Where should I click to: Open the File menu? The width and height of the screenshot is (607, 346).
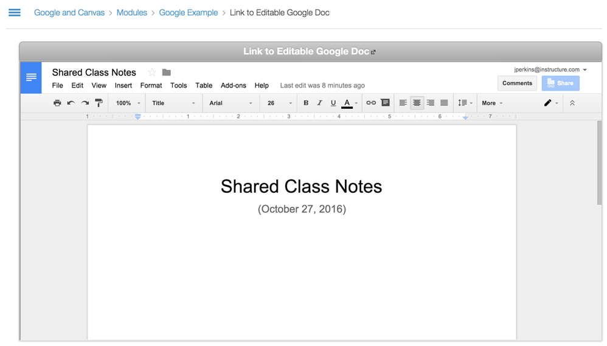coord(57,86)
